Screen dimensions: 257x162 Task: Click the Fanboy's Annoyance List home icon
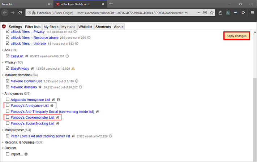(52, 106)
